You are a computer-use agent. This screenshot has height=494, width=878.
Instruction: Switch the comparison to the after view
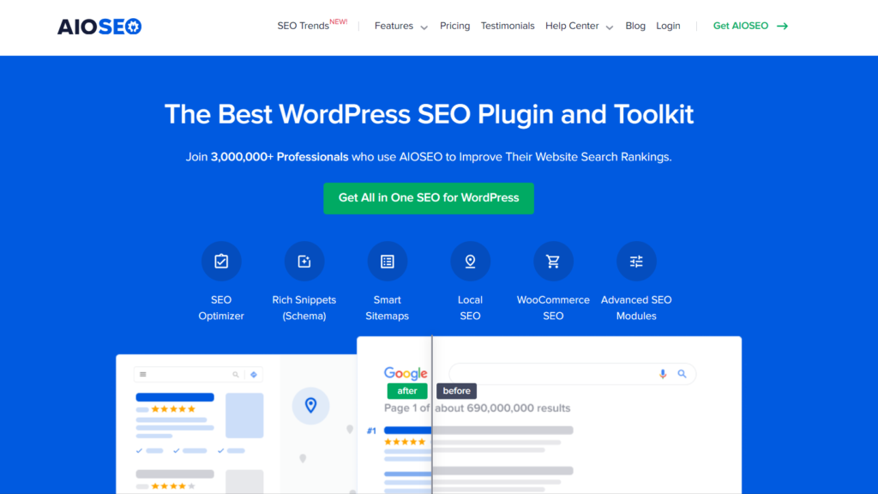point(406,390)
